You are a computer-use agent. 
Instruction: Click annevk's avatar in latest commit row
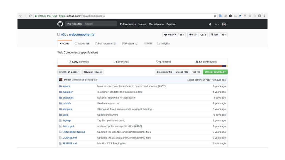pyautogui.click(x=61, y=80)
